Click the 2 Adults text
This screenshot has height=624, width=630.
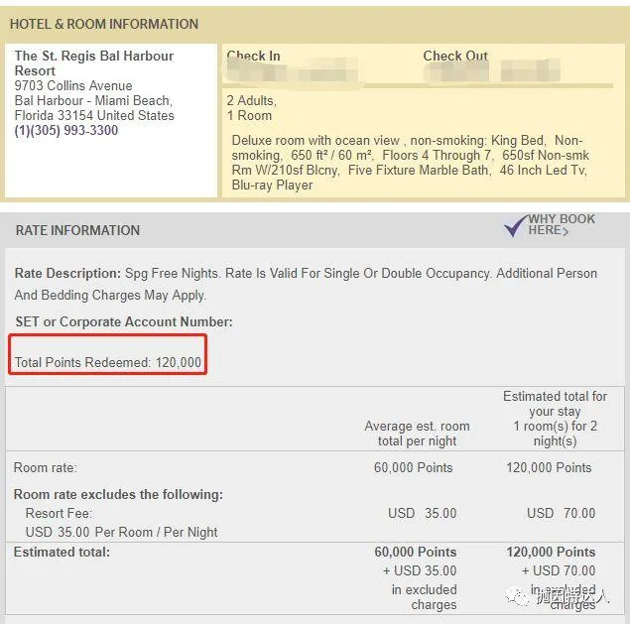252,100
